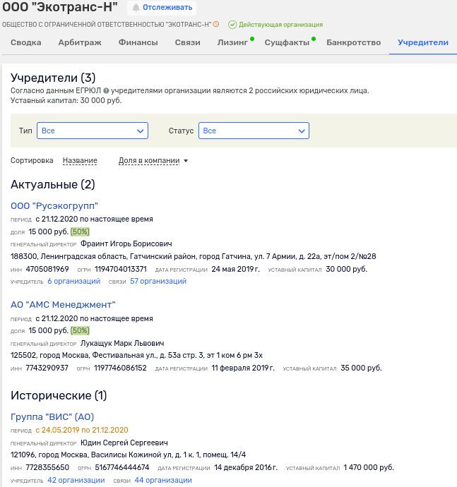Click INN value 4705081969
This screenshot has height=487, width=457.
[47, 269]
